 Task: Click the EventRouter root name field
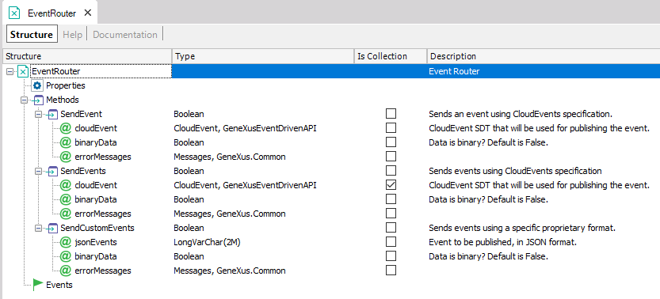(101, 72)
